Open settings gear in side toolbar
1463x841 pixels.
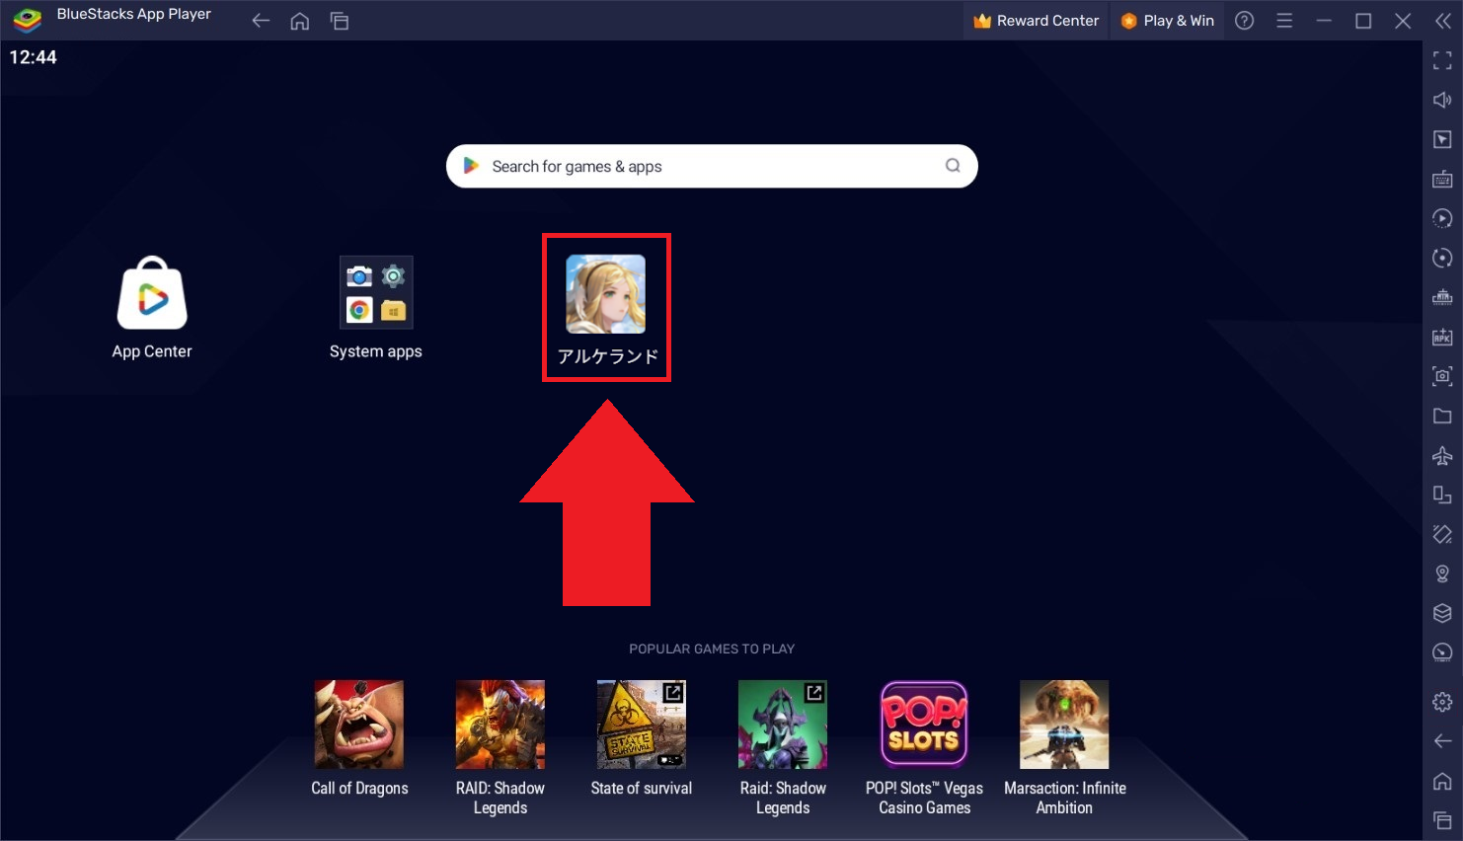point(1442,702)
